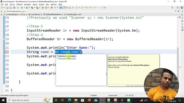Expand the External Tools dropdown arrow
Viewport: 184px width, 103px height.
coord(40,8)
